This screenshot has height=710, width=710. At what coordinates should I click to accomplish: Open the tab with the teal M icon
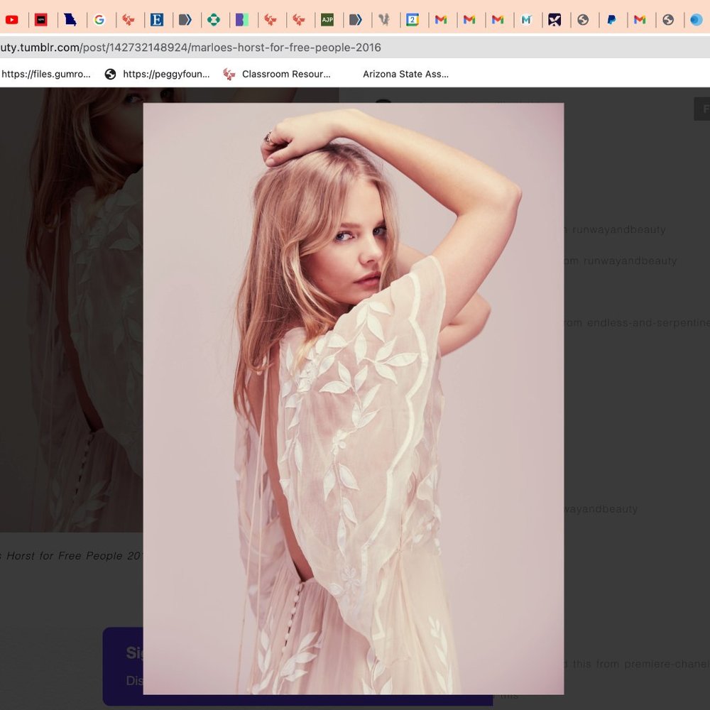526,20
